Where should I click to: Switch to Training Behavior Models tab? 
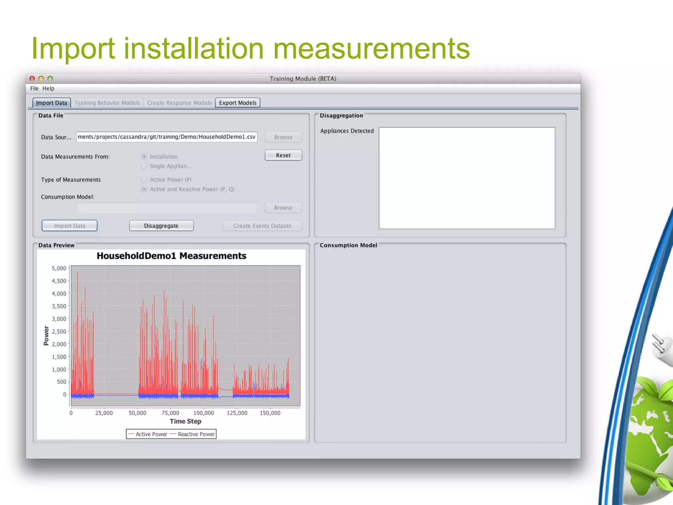point(107,103)
